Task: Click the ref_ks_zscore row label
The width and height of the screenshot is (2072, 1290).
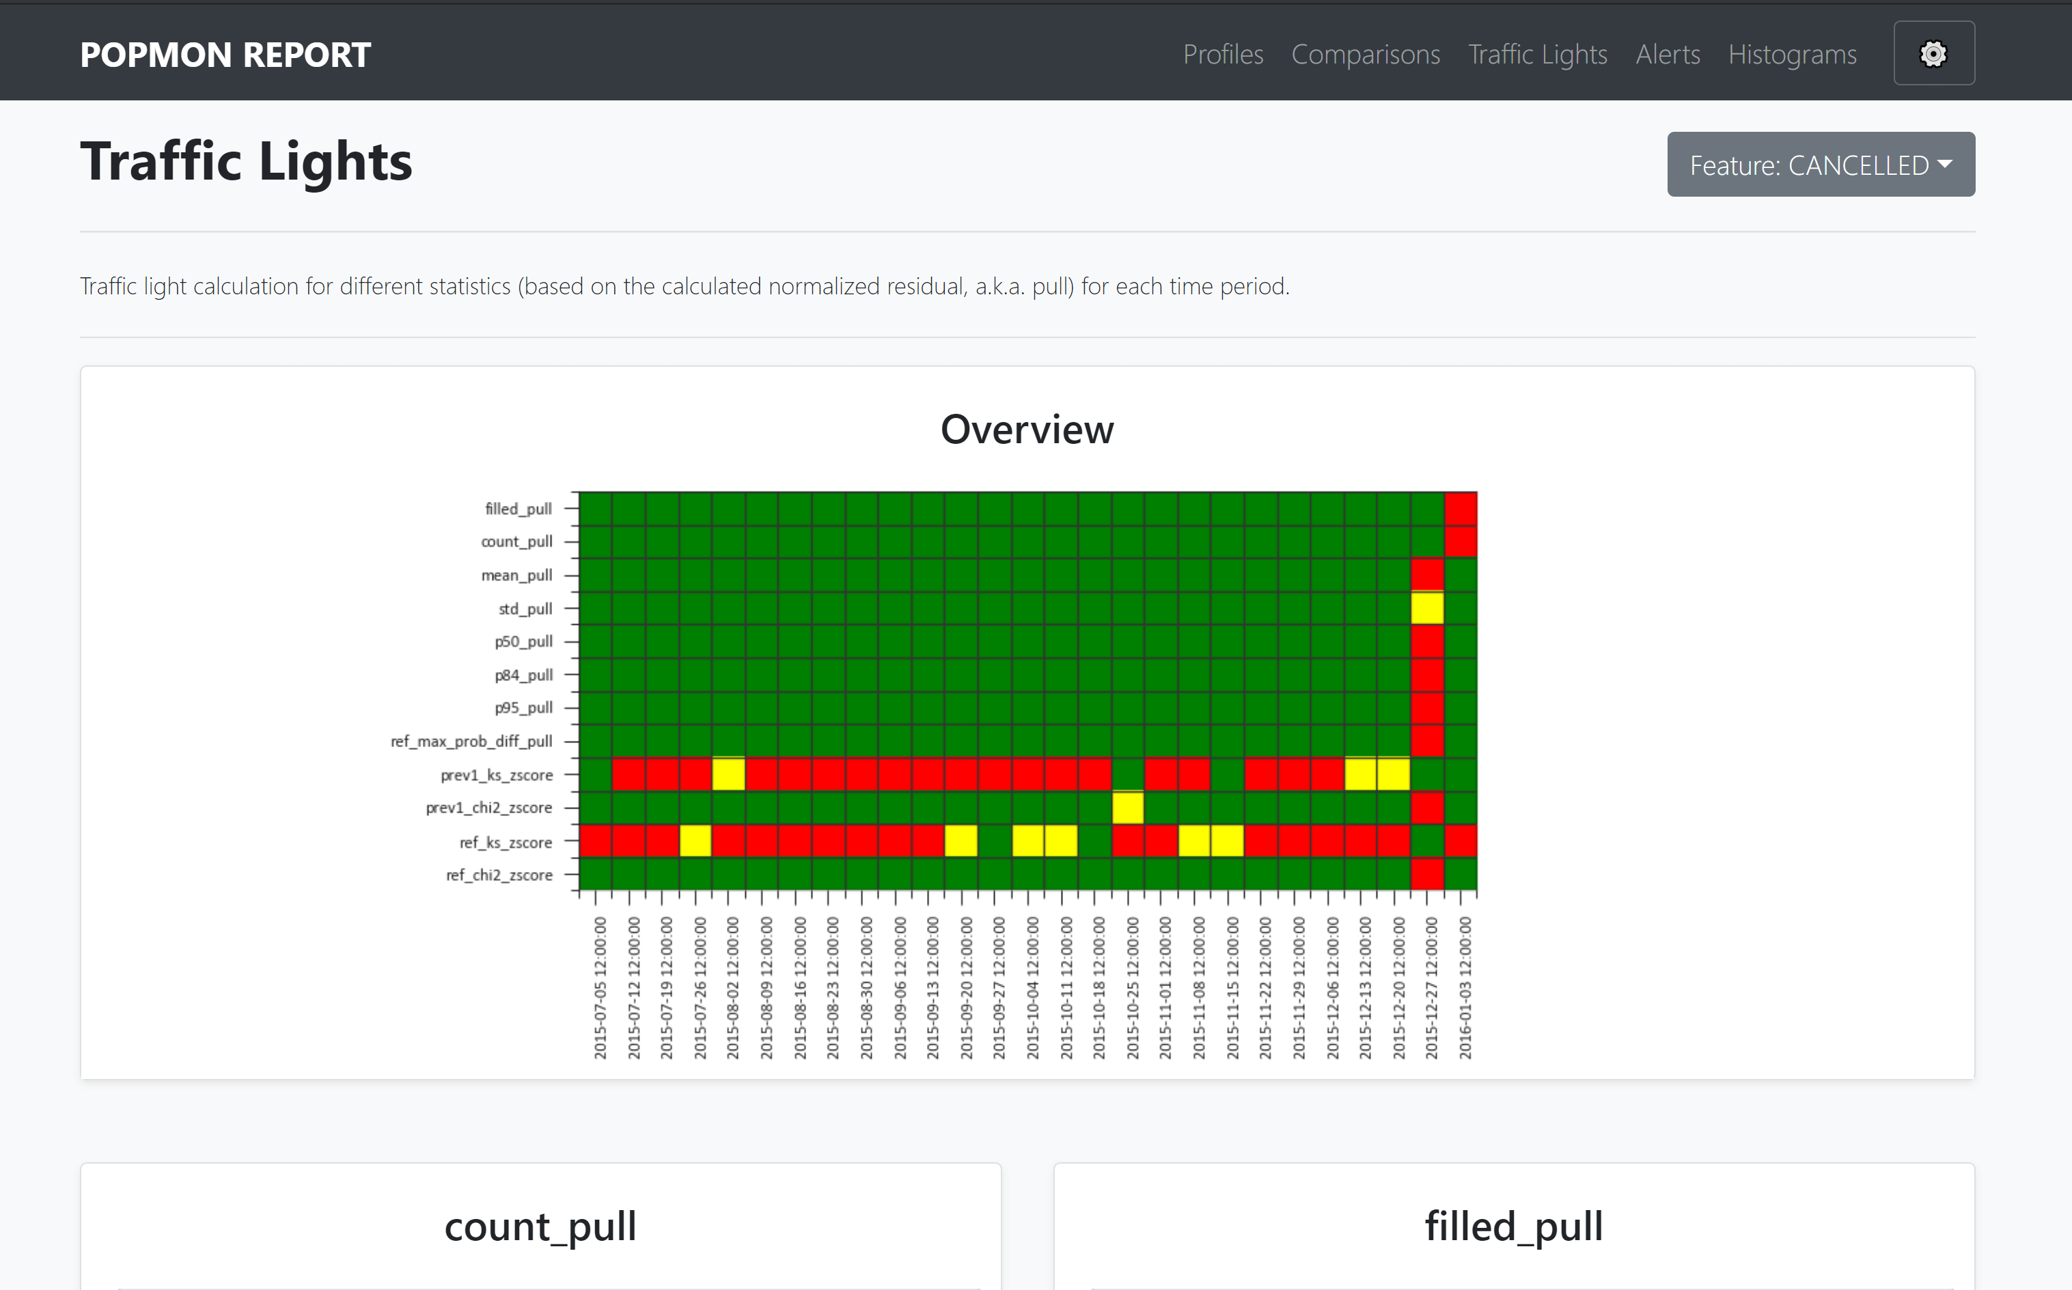Action: [x=506, y=842]
